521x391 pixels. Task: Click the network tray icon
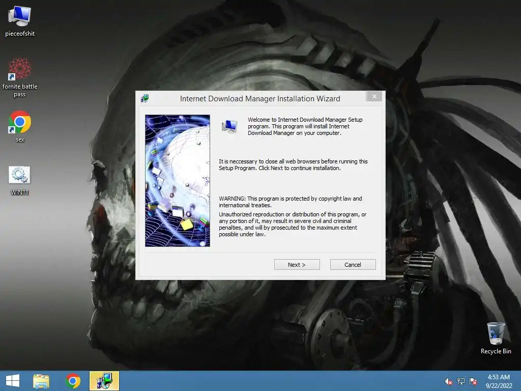[461, 381]
